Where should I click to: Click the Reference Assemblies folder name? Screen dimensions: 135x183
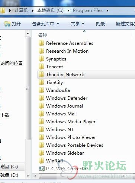70,43
